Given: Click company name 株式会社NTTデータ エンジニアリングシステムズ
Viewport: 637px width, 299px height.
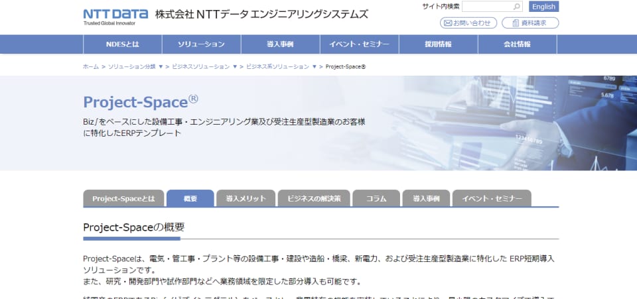Looking at the screenshot, I should (x=261, y=14).
